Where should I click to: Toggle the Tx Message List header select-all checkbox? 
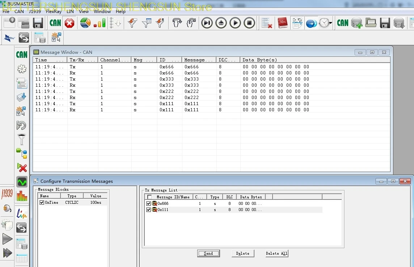(x=149, y=197)
